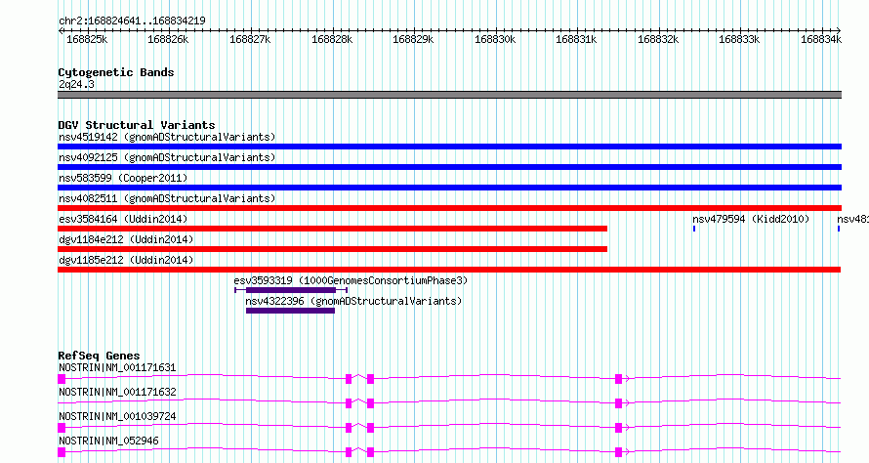
Task: Click the 168826k ruler tick label
Action: 168,39
